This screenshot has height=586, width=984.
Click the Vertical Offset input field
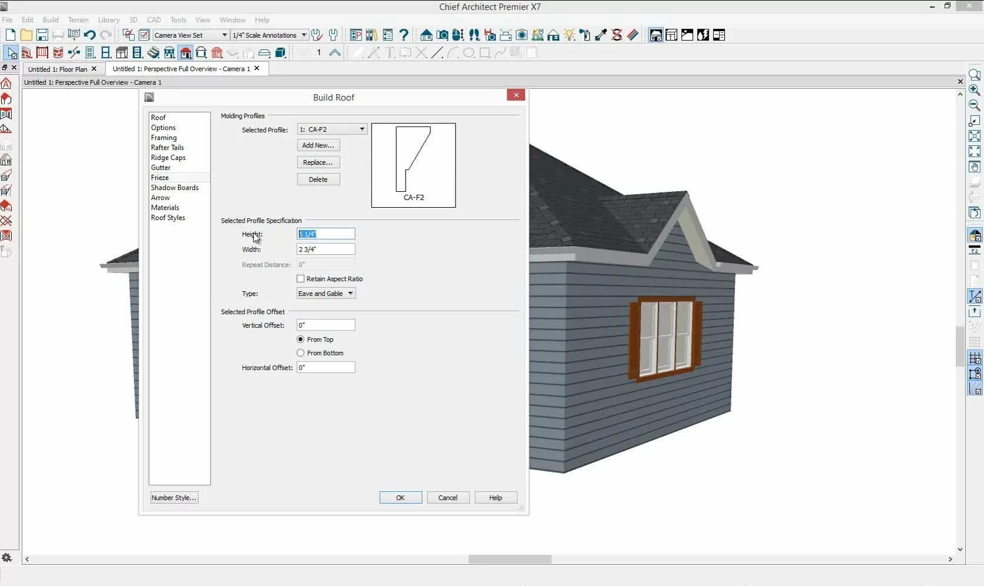[x=326, y=325]
